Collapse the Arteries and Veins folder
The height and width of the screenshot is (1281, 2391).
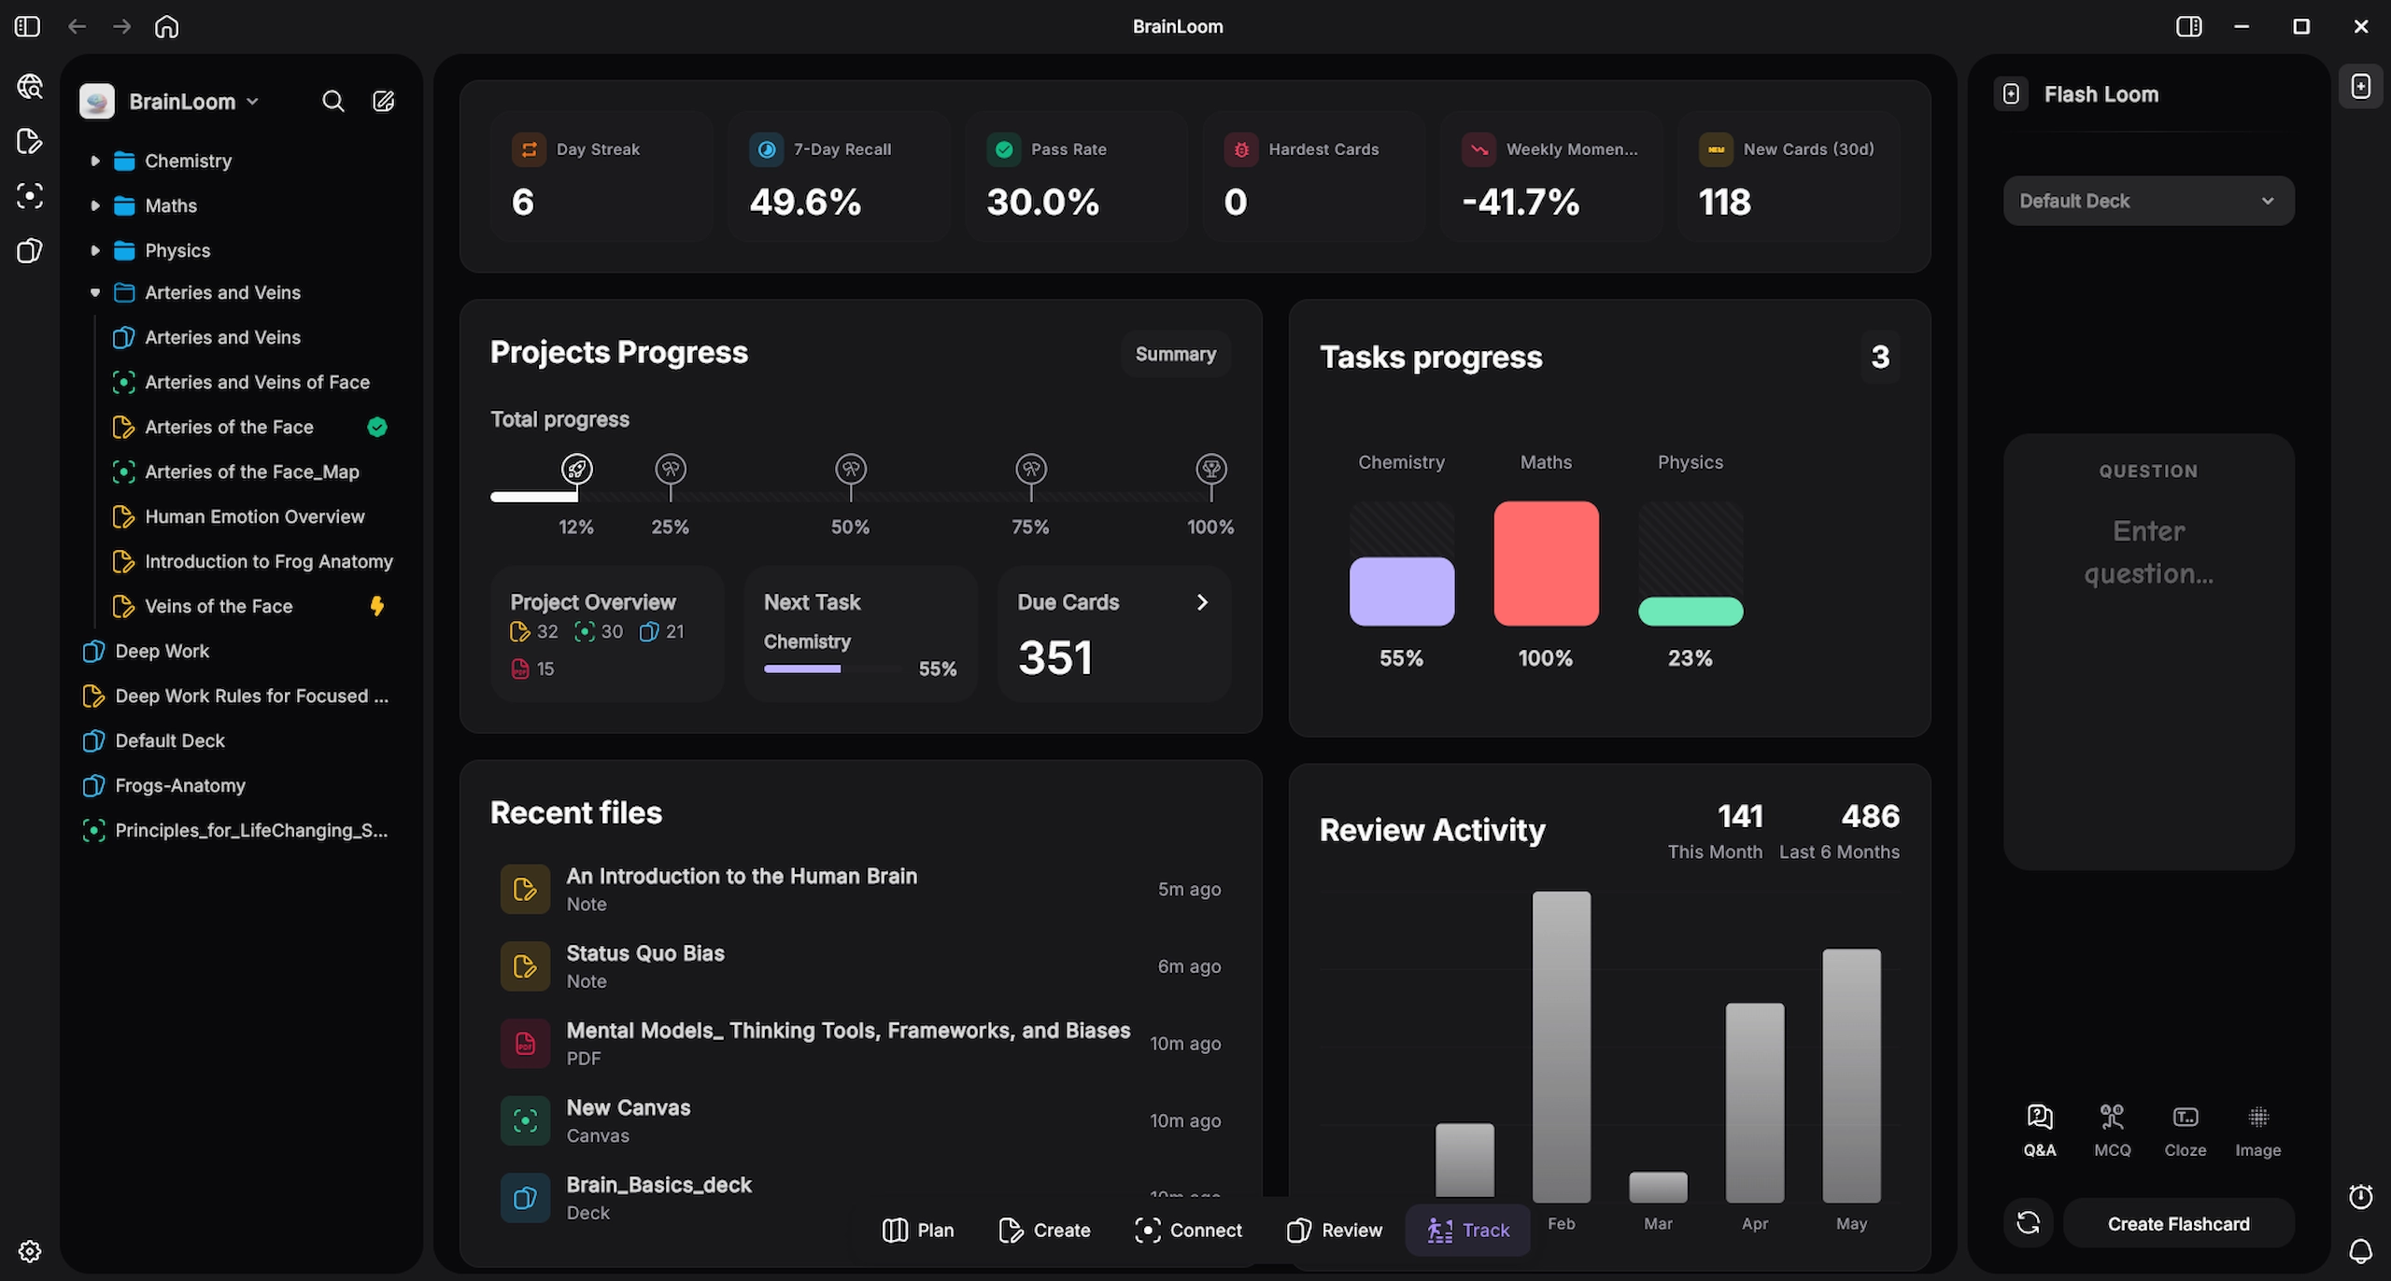click(94, 293)
